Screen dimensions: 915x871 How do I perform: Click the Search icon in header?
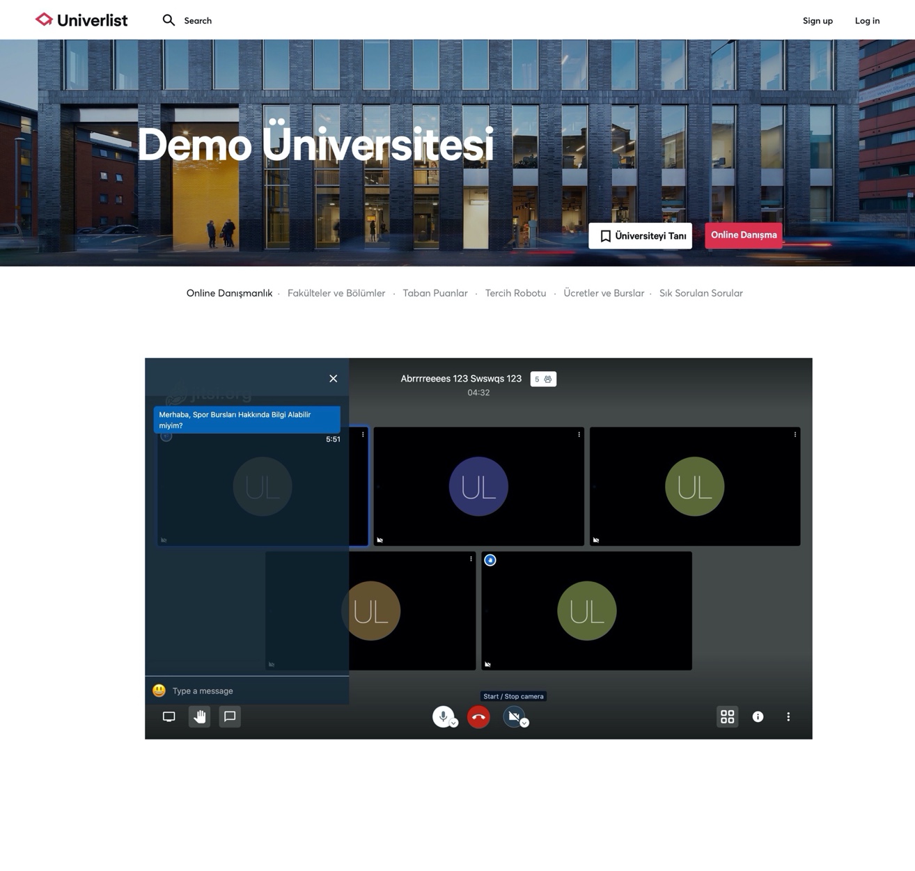(x=169, y=20)
